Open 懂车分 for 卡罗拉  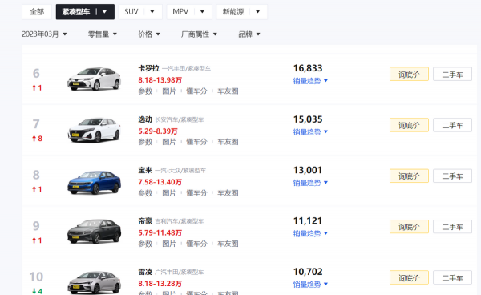point(196,91)
